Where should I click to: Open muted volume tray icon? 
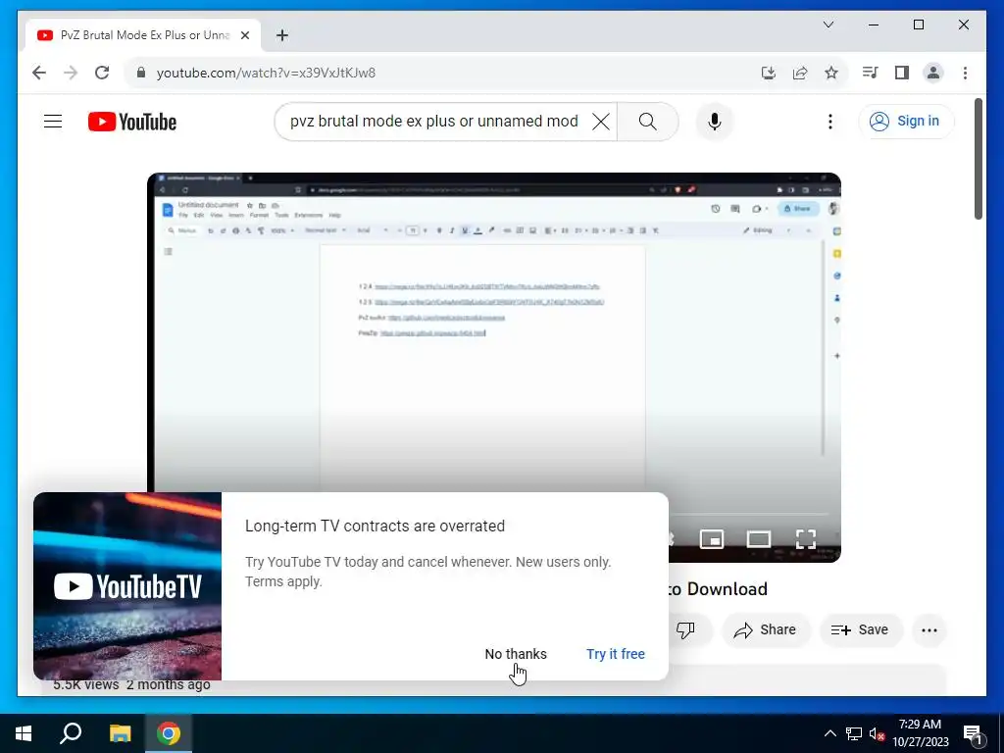[x=878, y=733]
